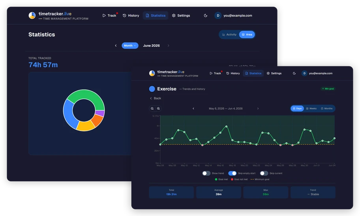Click the D user avatar in the front window

pyautogui.click(x=304, y=73)
